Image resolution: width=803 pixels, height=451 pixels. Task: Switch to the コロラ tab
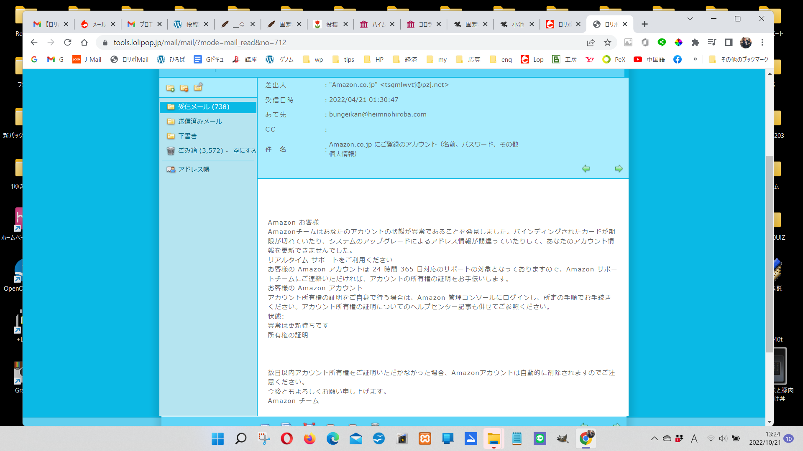point(424,24)
